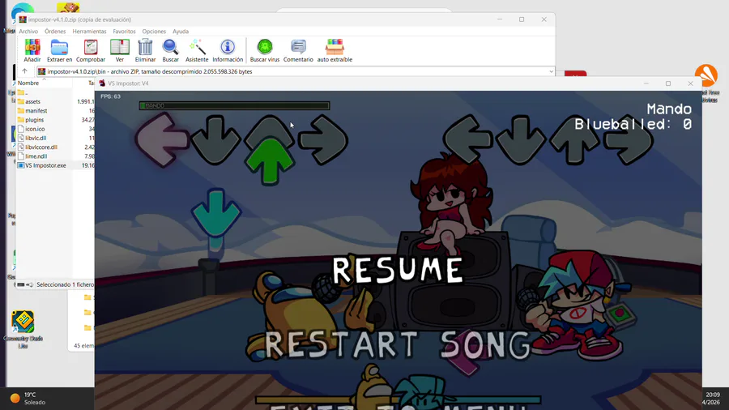Open the Opciones menu
Viewport: 729px width, 410px height.
pyautogui.click(x=154, y=31)
